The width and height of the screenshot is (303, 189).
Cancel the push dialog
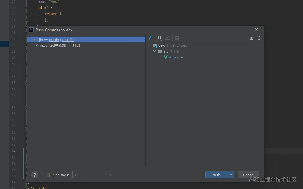[249, 175]
